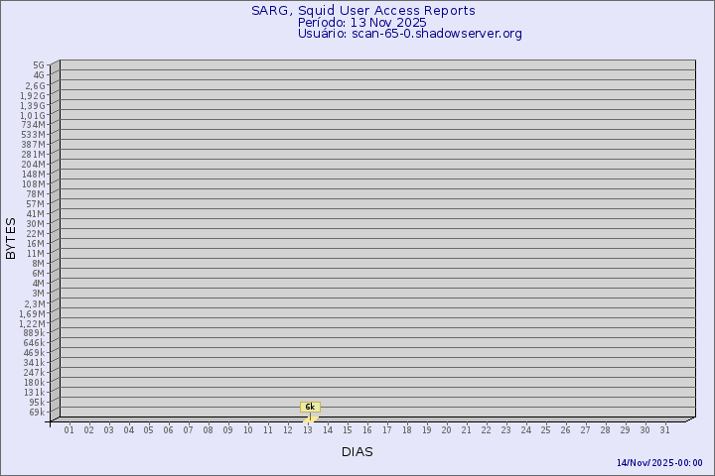715x476 pixels.
Task: Click the 1,01G label on the y-axis
Action: pyautogui.click(x=33, y=115)
